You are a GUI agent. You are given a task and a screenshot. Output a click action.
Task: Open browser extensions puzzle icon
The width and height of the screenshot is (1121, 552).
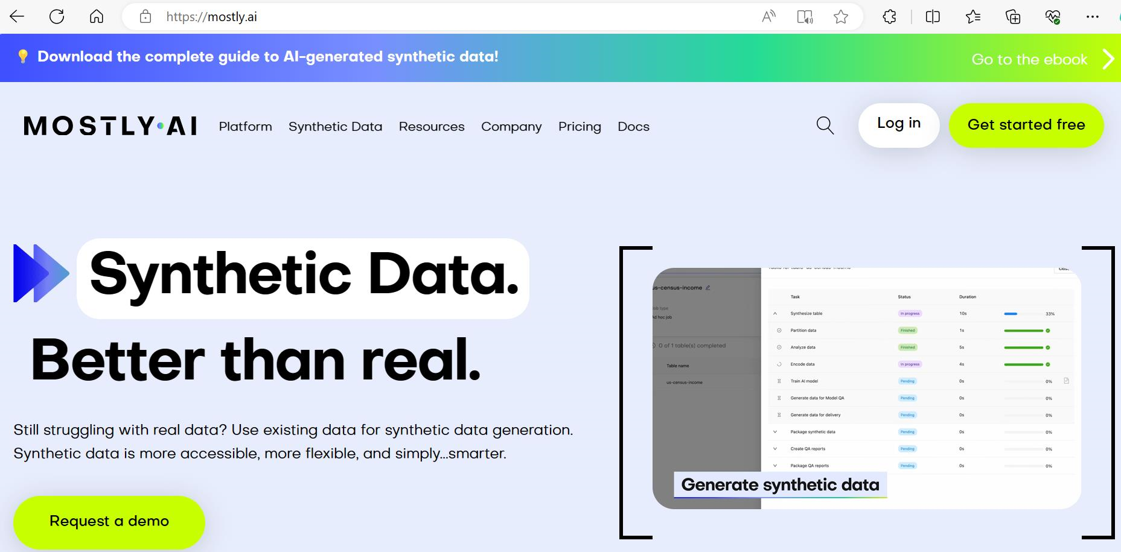point(889,17)
